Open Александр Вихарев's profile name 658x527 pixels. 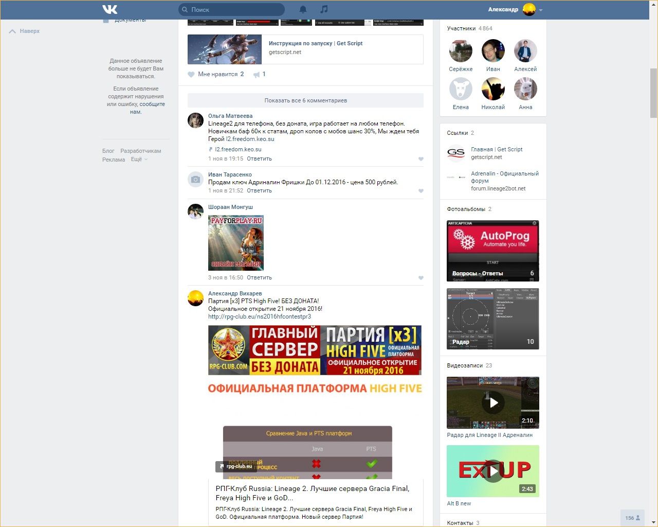pos(235,293)
